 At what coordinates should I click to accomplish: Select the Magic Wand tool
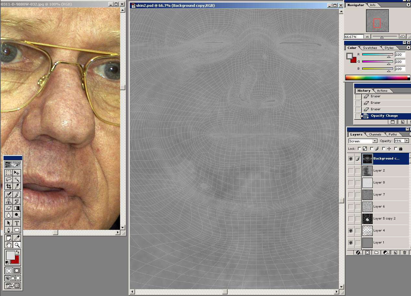point(17,180)
